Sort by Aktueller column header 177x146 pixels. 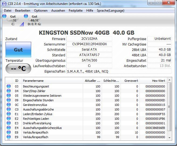(92, 81)
